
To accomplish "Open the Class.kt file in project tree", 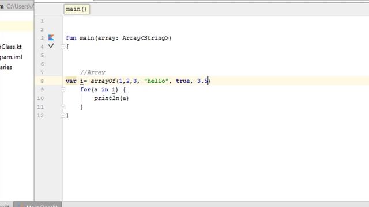I will [11, 47].
